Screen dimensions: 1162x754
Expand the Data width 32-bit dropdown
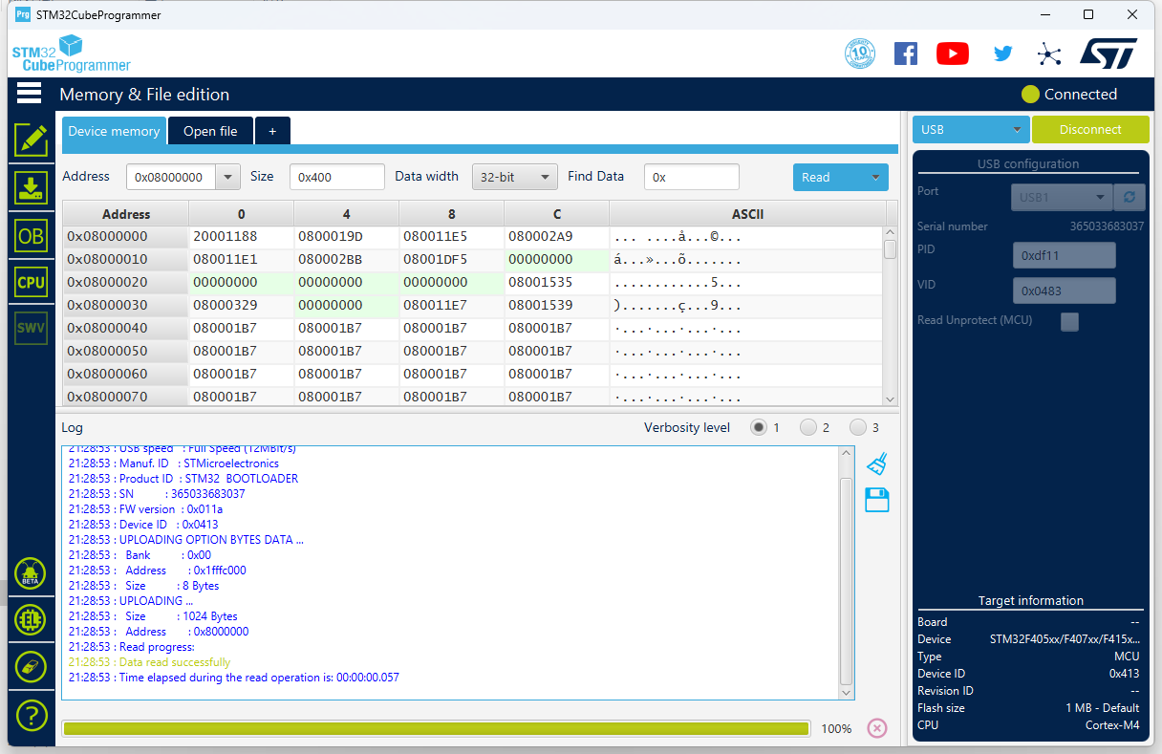click(x=515, y=177)
